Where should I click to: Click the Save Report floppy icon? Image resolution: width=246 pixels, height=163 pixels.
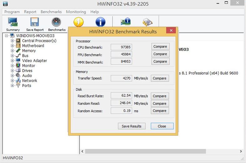(x=35, y=22)
